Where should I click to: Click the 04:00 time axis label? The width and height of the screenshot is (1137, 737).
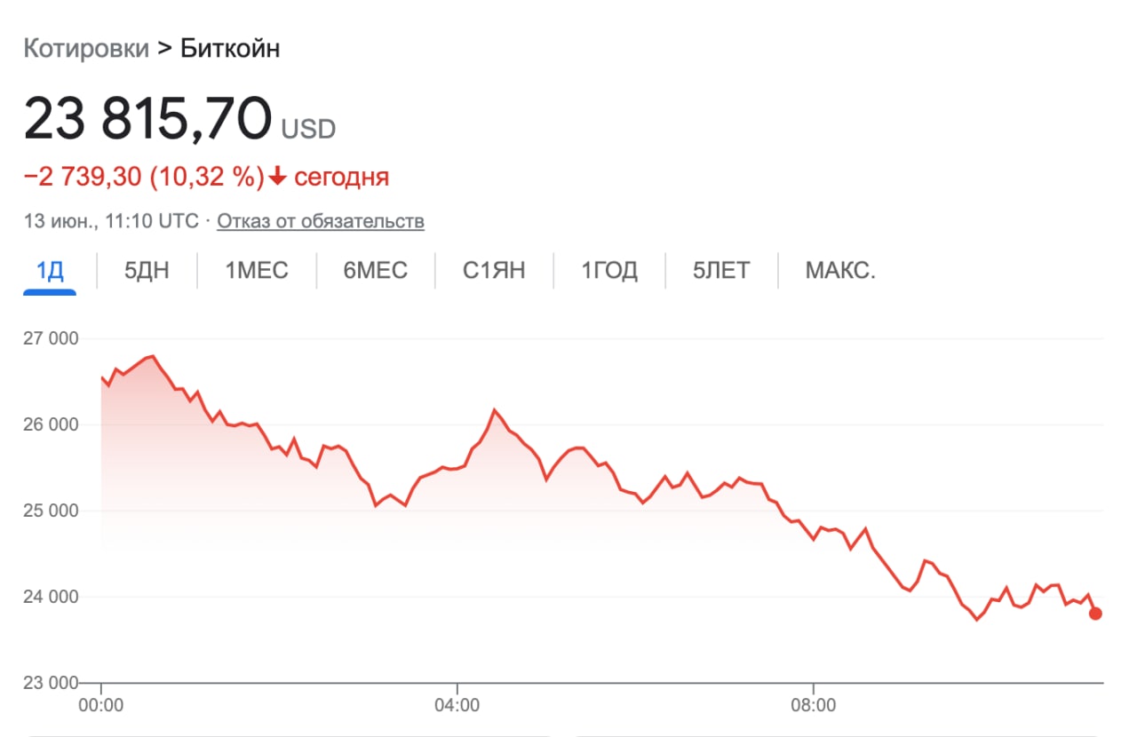coord(457,706)
